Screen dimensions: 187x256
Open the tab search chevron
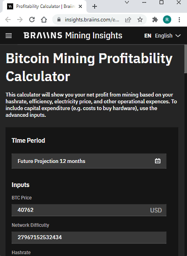coord(127,2)
